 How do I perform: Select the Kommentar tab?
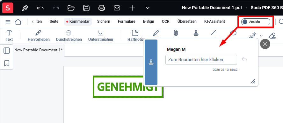point(78,22)
